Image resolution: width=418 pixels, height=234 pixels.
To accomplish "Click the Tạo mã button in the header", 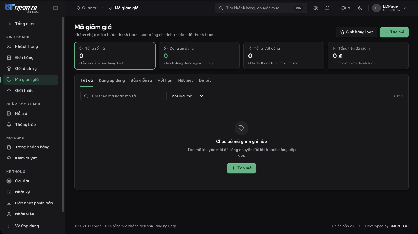I will pyautogui.click(x=394, y=32).
